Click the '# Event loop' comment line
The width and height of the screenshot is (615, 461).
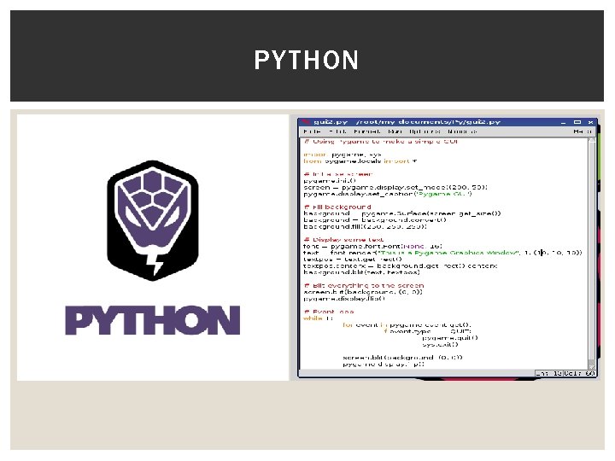329,312
